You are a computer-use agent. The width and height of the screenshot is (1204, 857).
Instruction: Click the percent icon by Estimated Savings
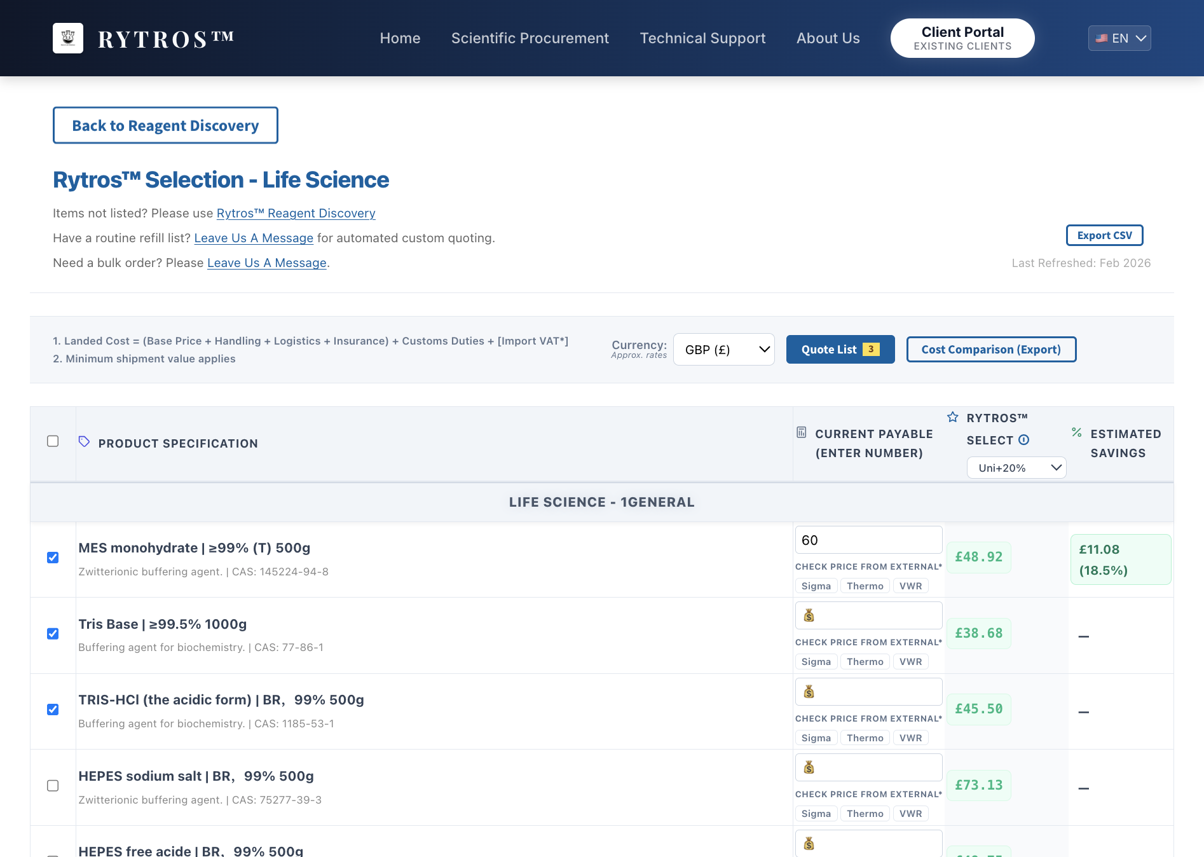[x=1076, y=432]
